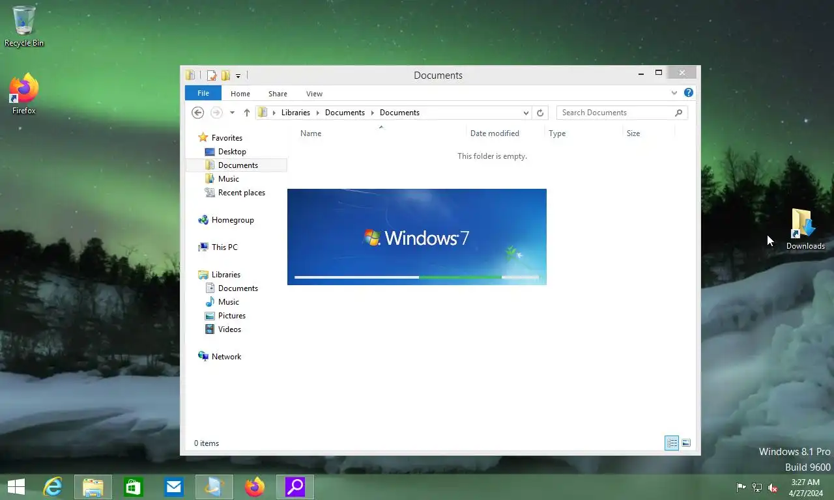Refresh the Documents folder view

[540, 113]
